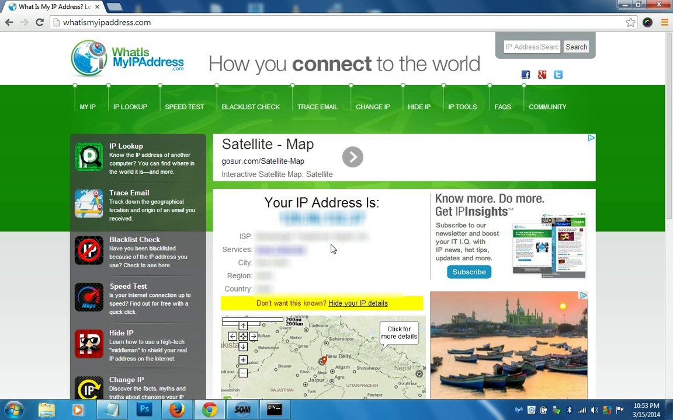Open the BLACKLIST CHECK menu item

pos(251,107)
